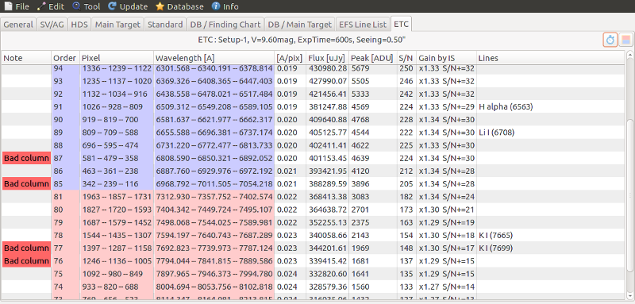
Task: Switch to the SV/AG tab
Action: tap(52, 25)
